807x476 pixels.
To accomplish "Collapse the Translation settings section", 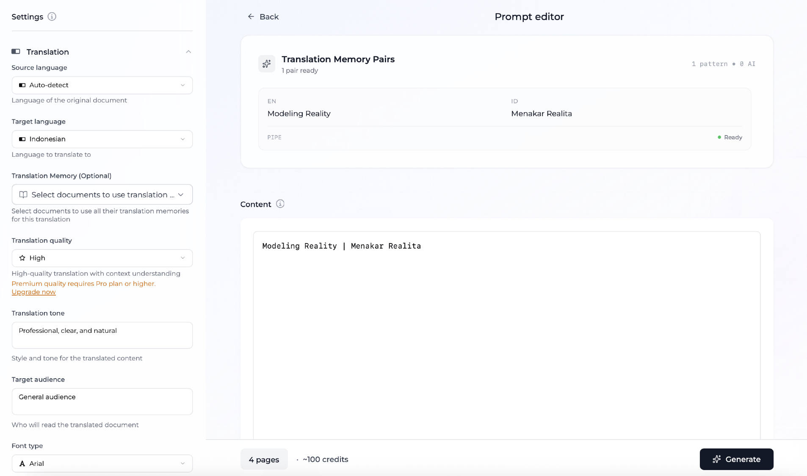I will tap(188, 52).
